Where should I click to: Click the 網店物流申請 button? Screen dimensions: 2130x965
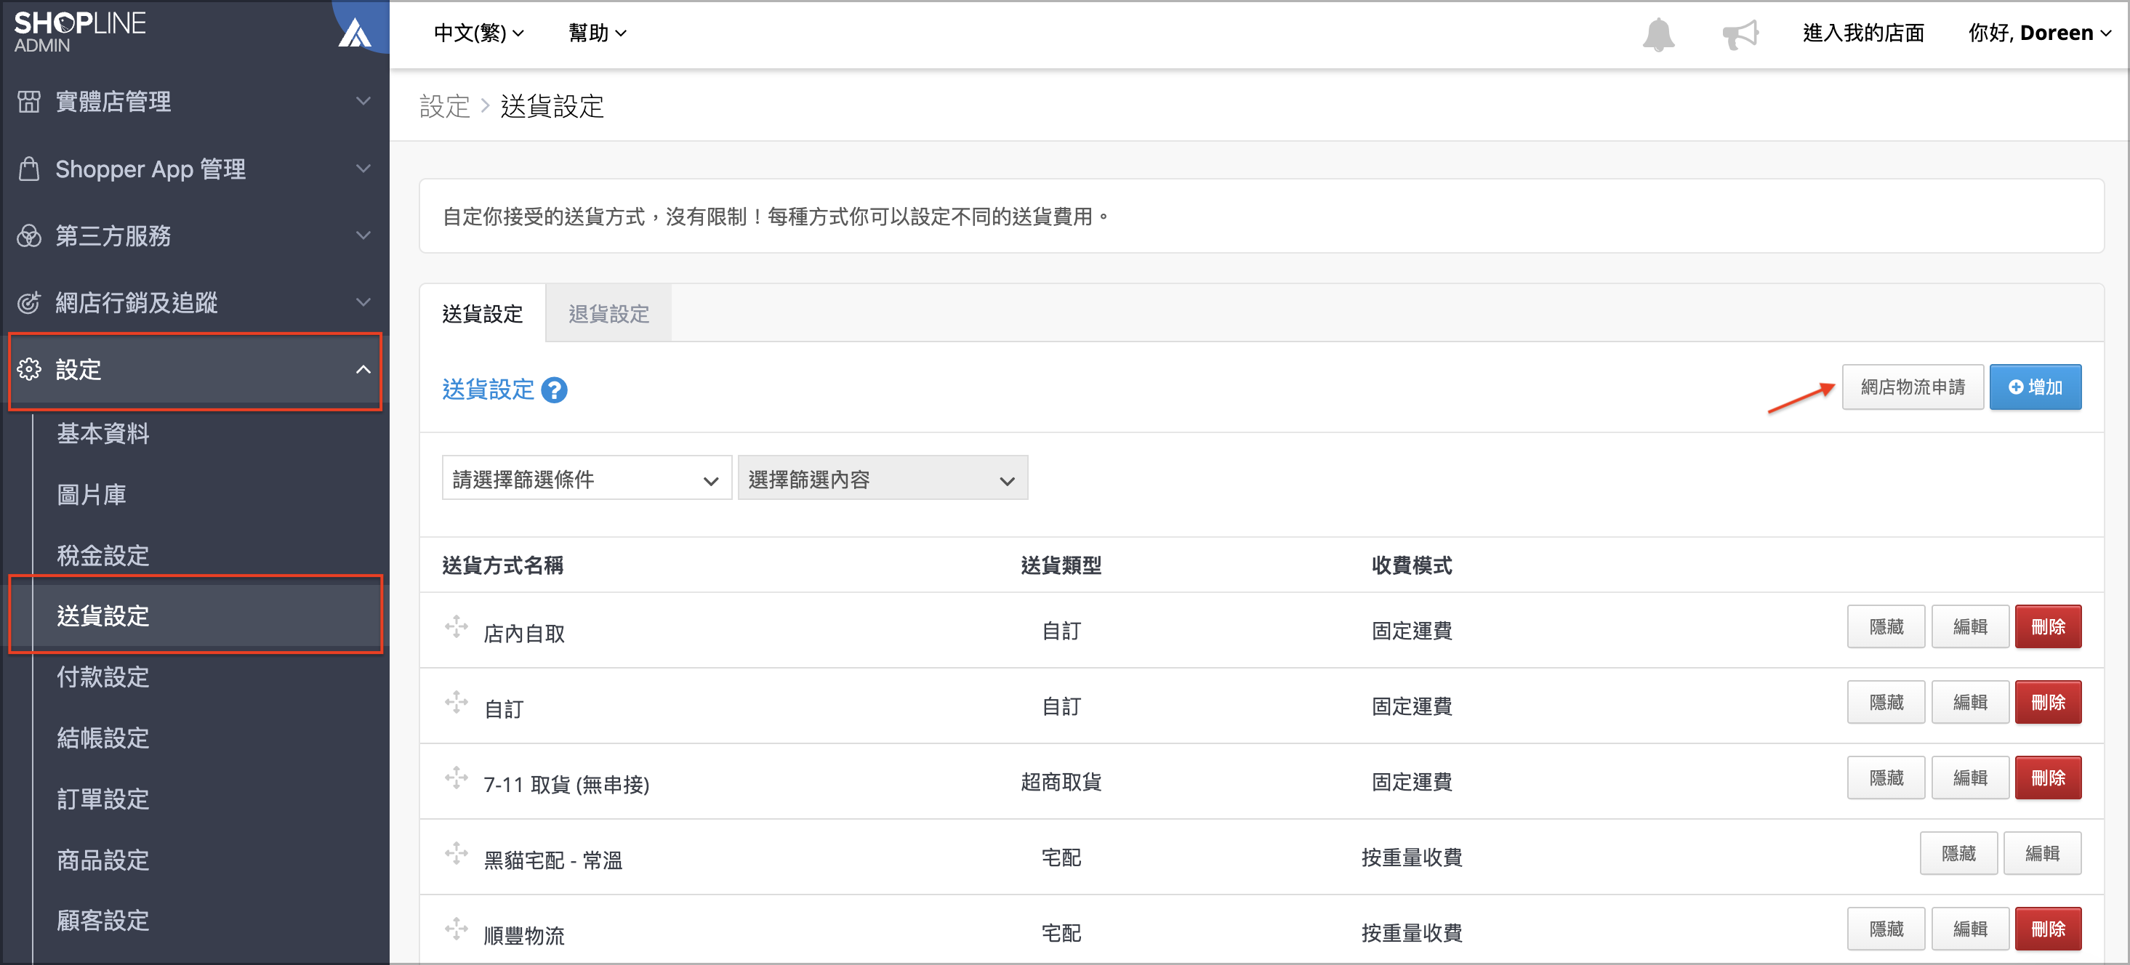[x=1913, y=387]
